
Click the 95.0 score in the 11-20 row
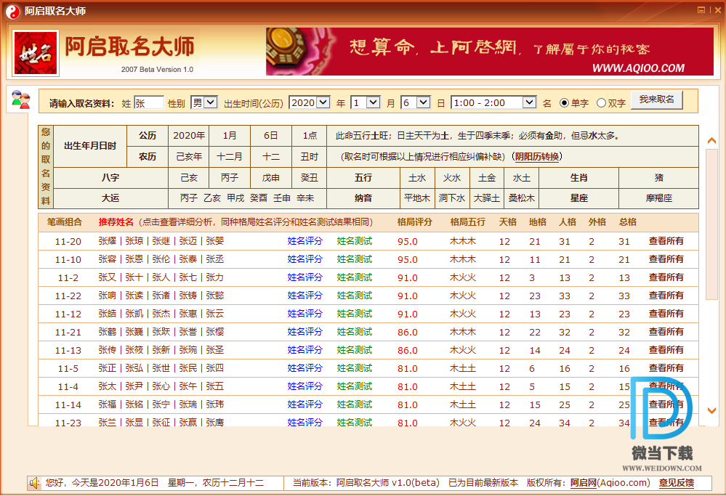pyautogui.click(x=408, y=242)
